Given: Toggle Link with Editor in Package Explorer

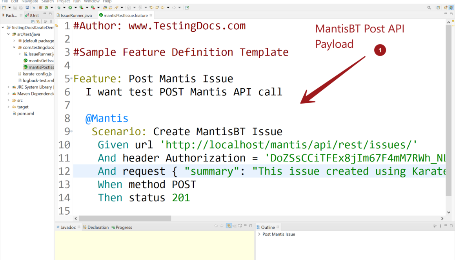Looking at the screenshot, I should [x=38, y=22].
